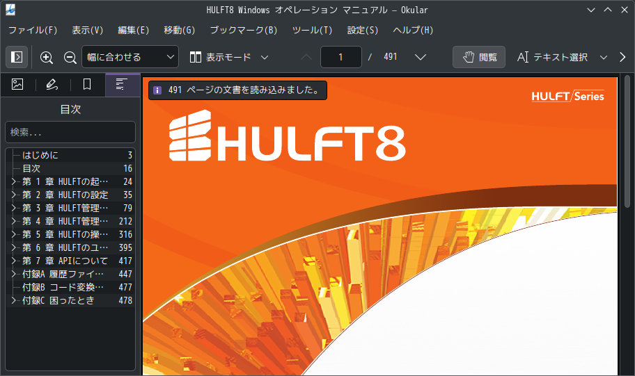Toggle the sidebar panel button
The width and height of the screenshot is (635, 376).
(x=17, y=57)
